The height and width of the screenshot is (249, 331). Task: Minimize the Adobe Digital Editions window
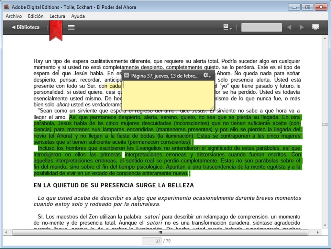point(294,7)
